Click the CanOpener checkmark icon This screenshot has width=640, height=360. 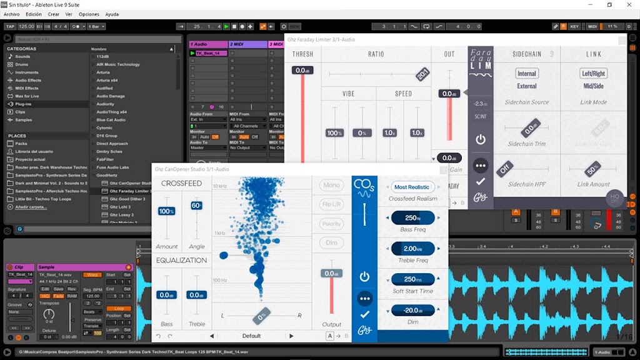click(x=365, y=314)
